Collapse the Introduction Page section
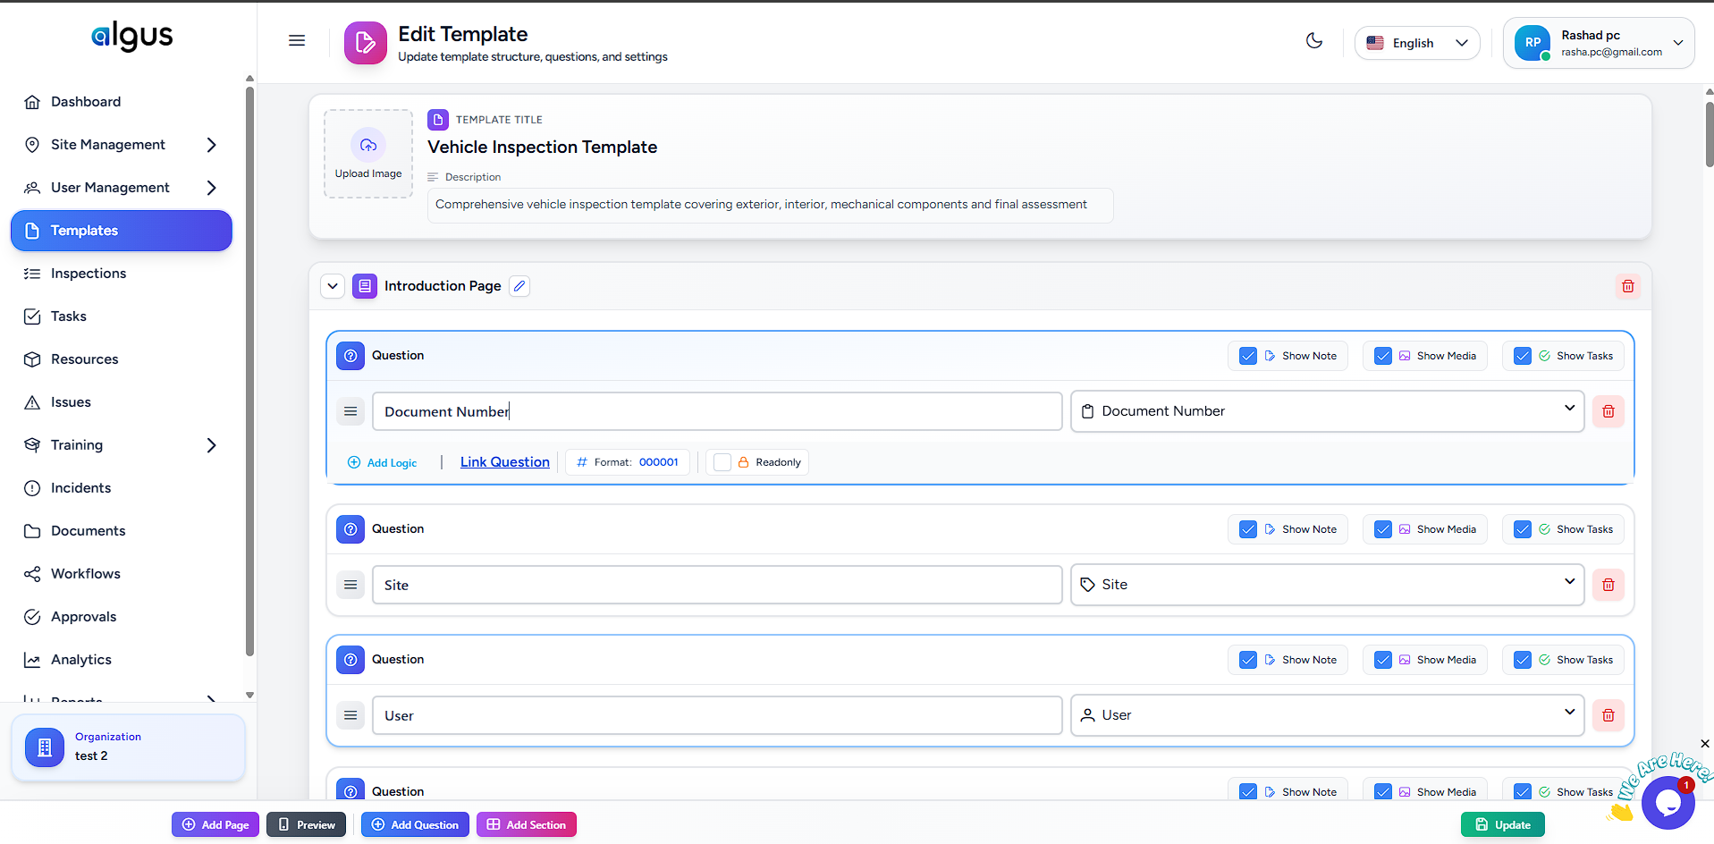This screenshot has width=1714, height=844. pos(332,285)
